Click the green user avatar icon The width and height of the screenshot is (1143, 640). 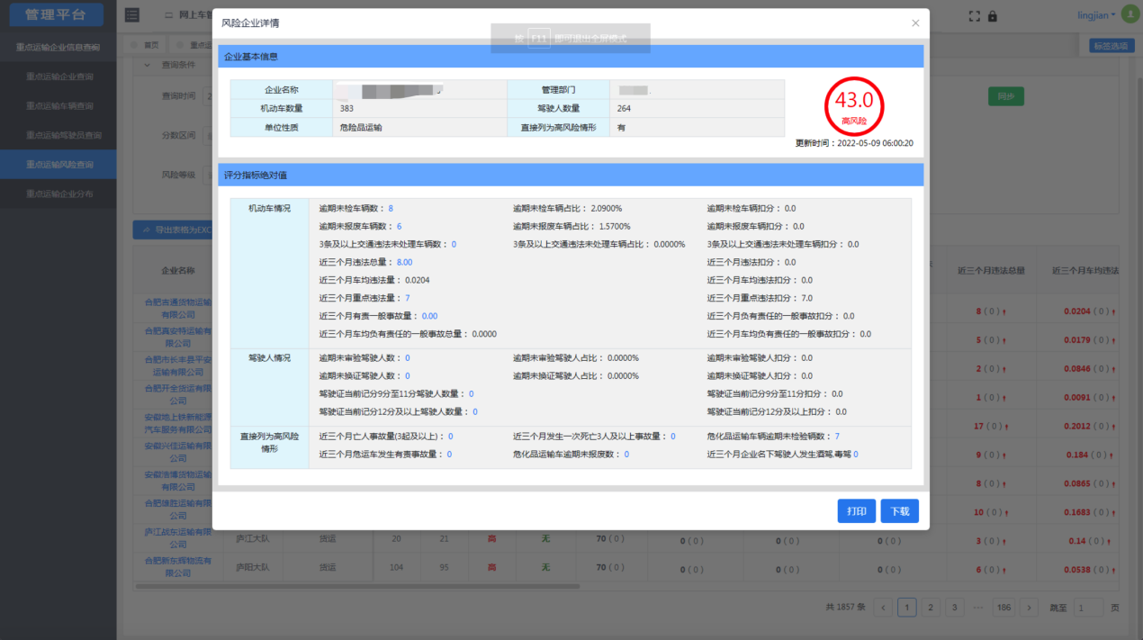pyautogui.click(x=1129, y=15)
